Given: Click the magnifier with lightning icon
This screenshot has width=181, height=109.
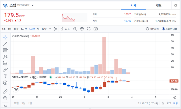Looking at the screenshot, I should click(x=75, y=29).
